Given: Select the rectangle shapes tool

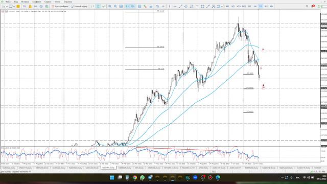Looking at the screenshot, I should click(202, 6).
